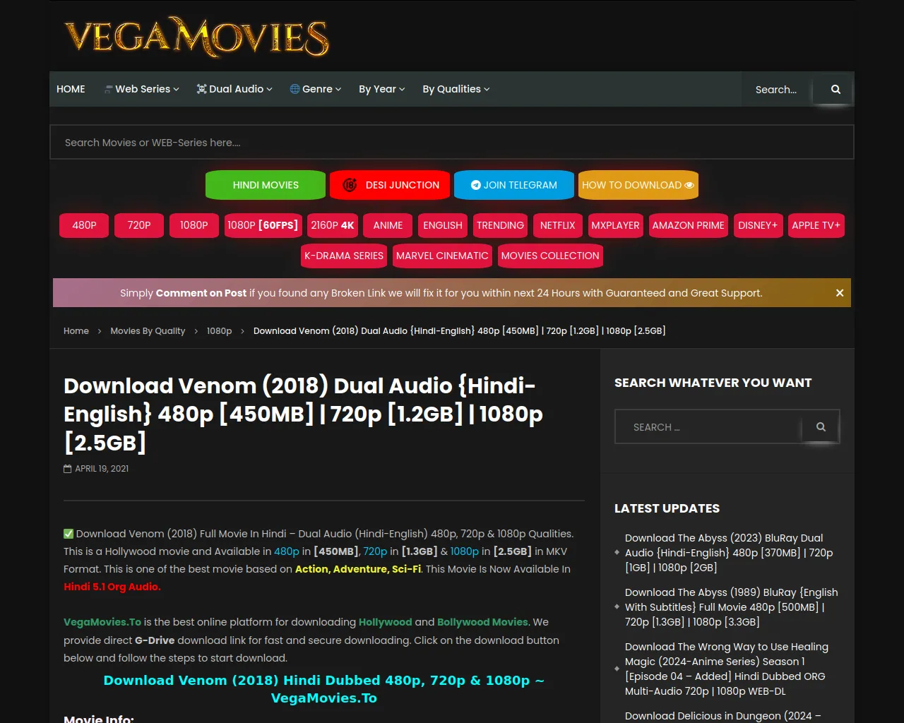Click the LATEST UPDATES heading
The height and width of the screenshot is (723, 904).
pos(667,508)
